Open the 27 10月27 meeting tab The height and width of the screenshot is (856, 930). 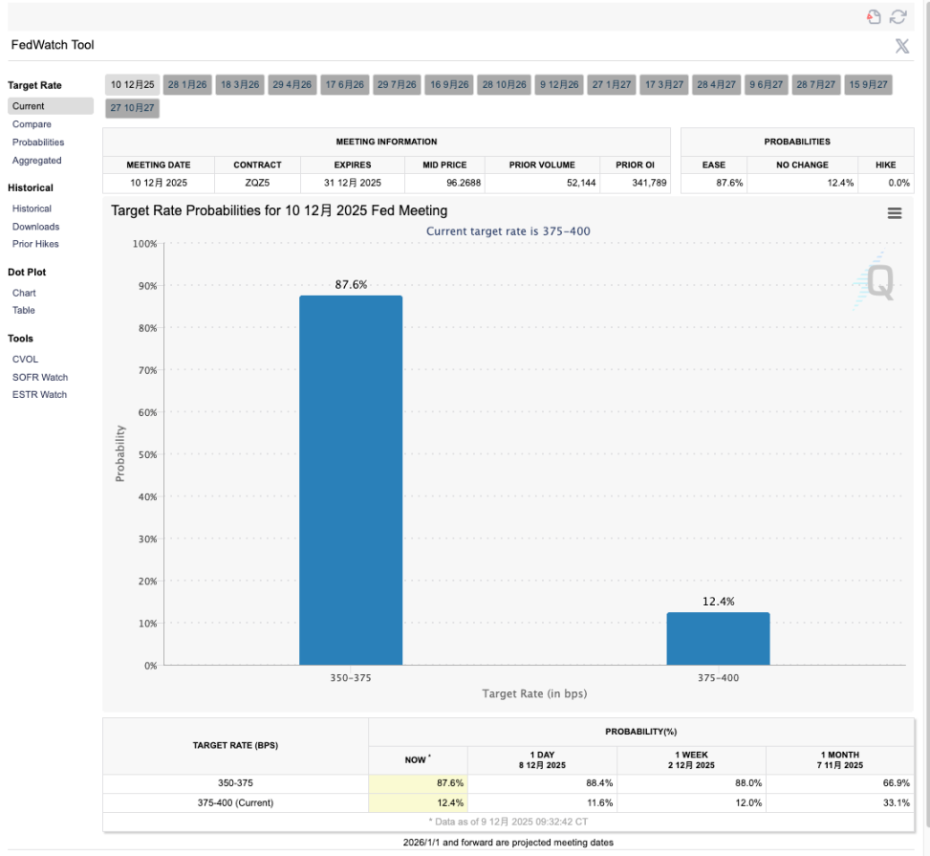132,108
